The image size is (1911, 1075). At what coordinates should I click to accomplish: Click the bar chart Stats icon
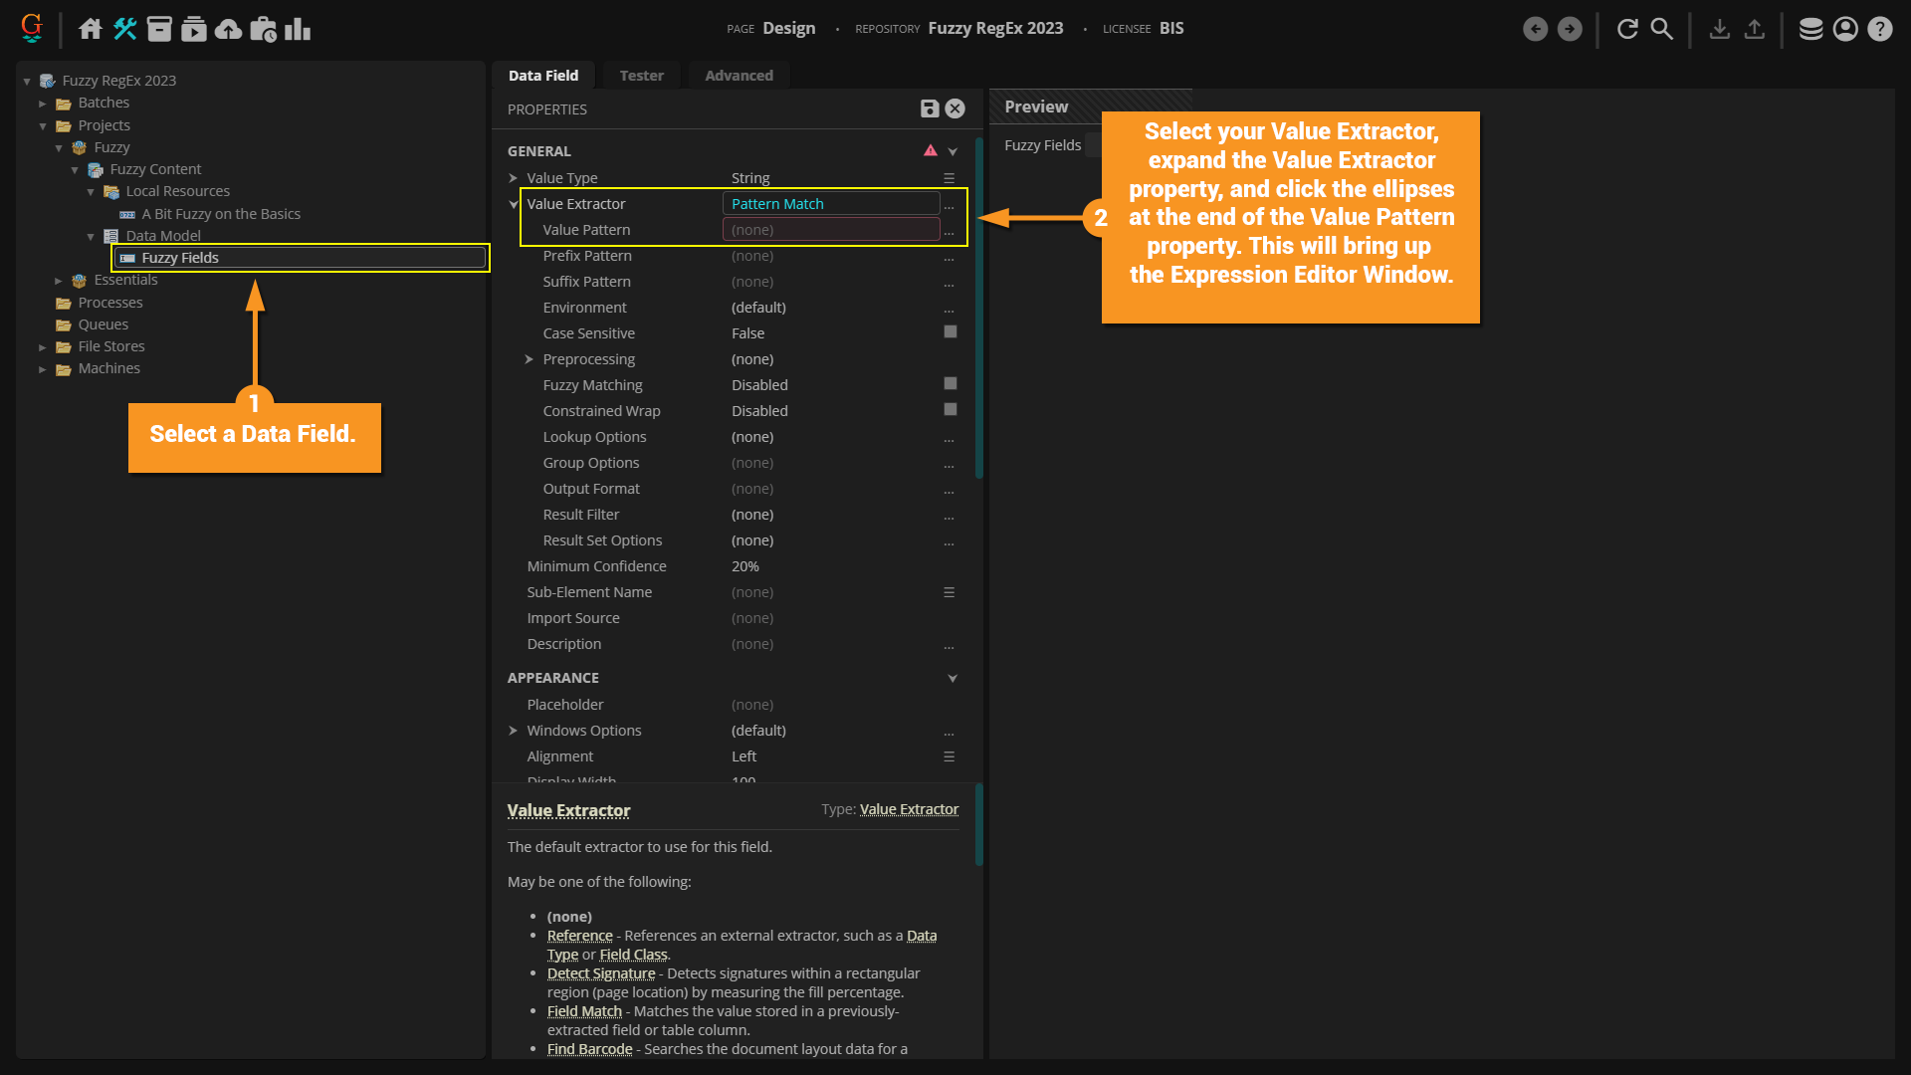click(x=298, y=29)
